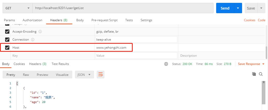Uncheck the Accept-Encoding header checkbox
The height and width of the screenshot is (110, 268).
(7, 32)
